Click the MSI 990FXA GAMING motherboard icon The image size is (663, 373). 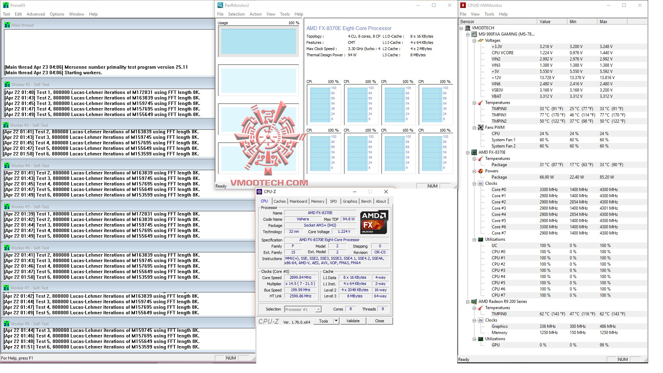click(x=474, y=34)
